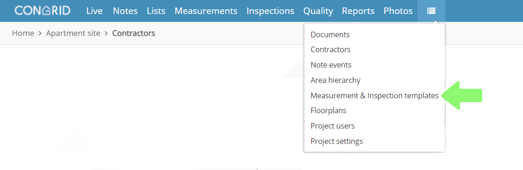
Task: Click the Contractors breadcrumb text
Action: [x=133, y=33]
